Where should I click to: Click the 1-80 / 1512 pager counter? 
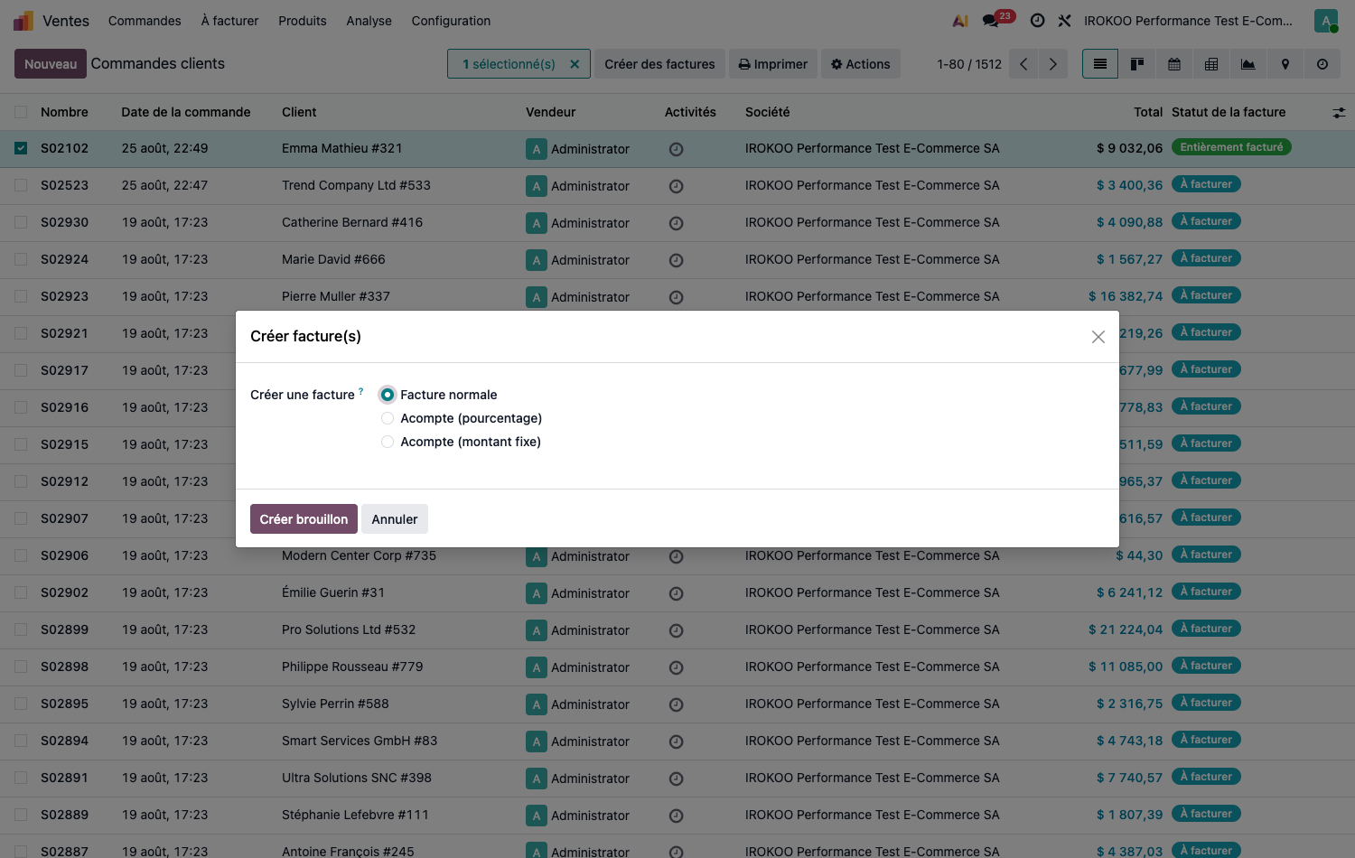coord(969,64)
